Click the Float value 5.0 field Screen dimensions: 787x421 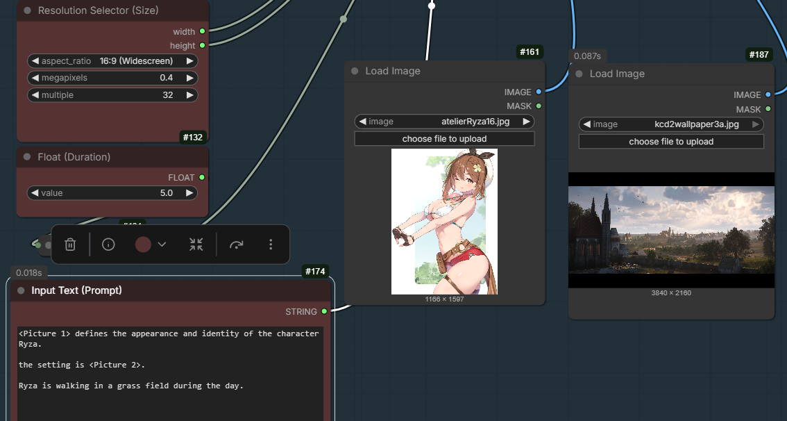click(112, 193)
